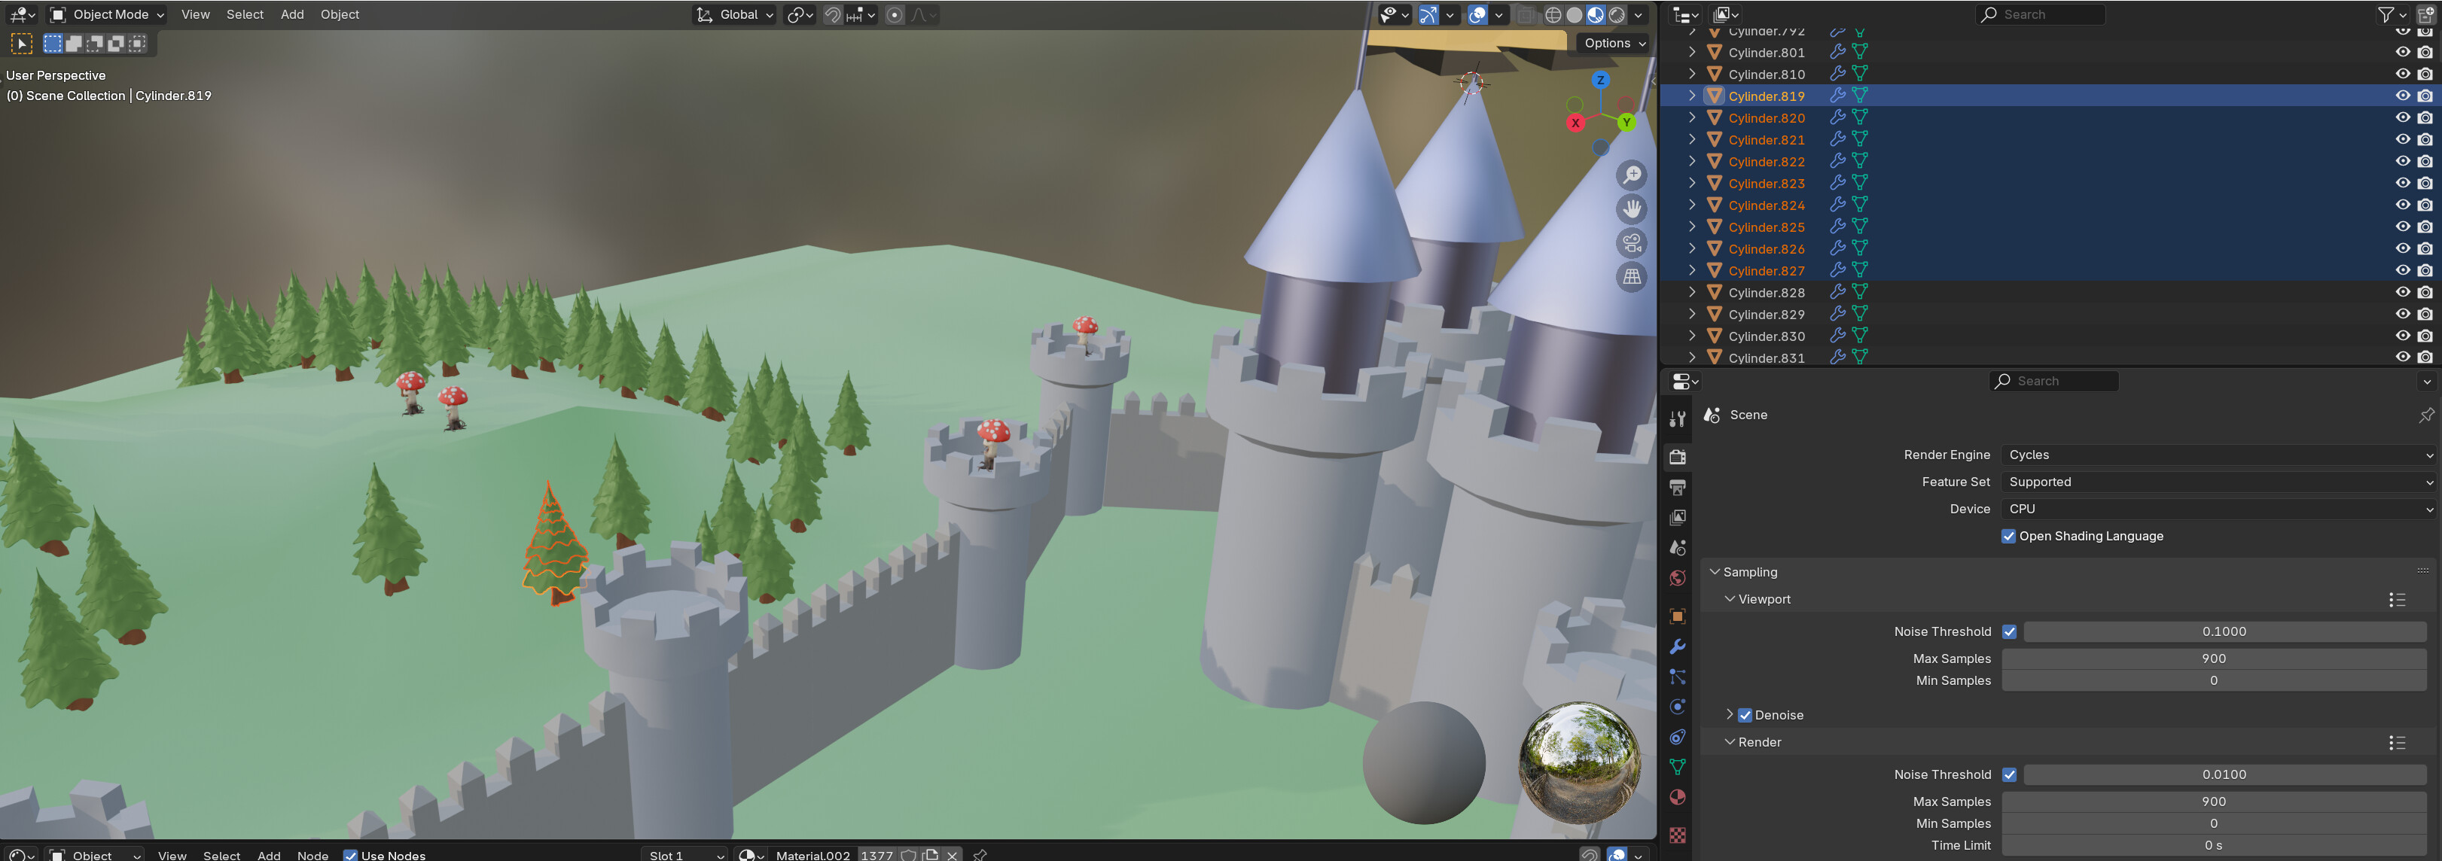Open the Modifiers wrench properties tab
The height and width of the screenshot is (861, 2442).
click(1677, 647)
